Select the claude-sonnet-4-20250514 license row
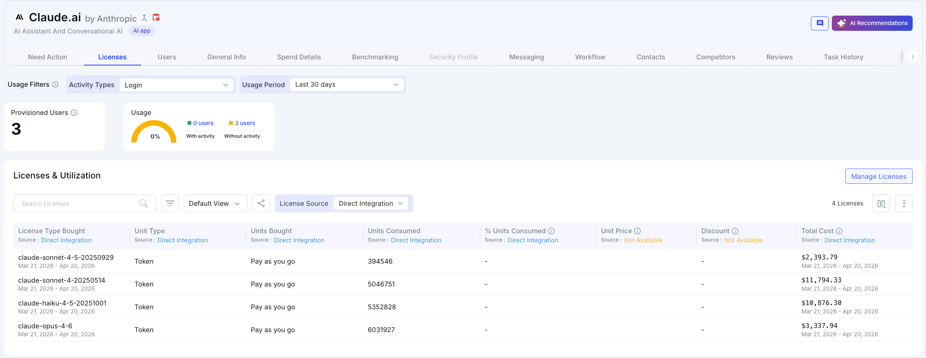926x358 pixels. [x=463, y=284]
